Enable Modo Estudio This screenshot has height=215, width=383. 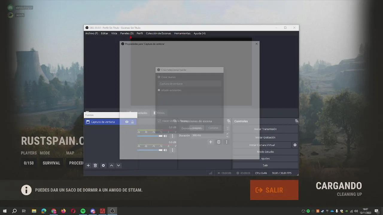click(265, 152)
